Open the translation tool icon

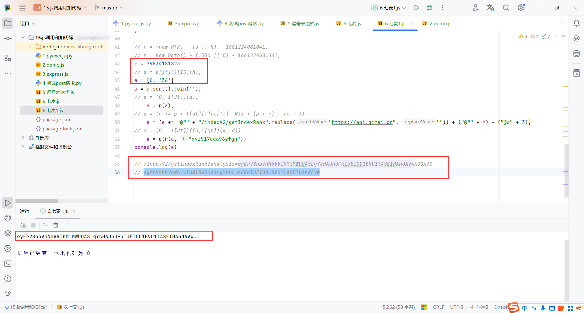[491, 8]
